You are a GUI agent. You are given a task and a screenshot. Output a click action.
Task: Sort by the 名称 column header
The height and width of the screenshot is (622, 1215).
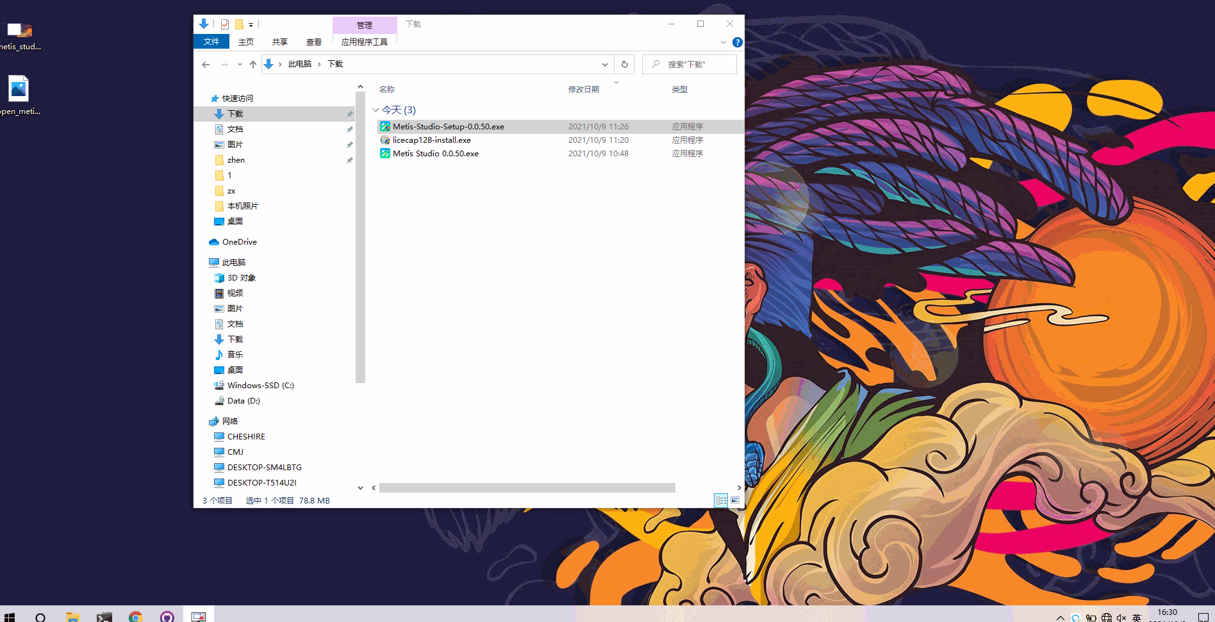[387, 90]
